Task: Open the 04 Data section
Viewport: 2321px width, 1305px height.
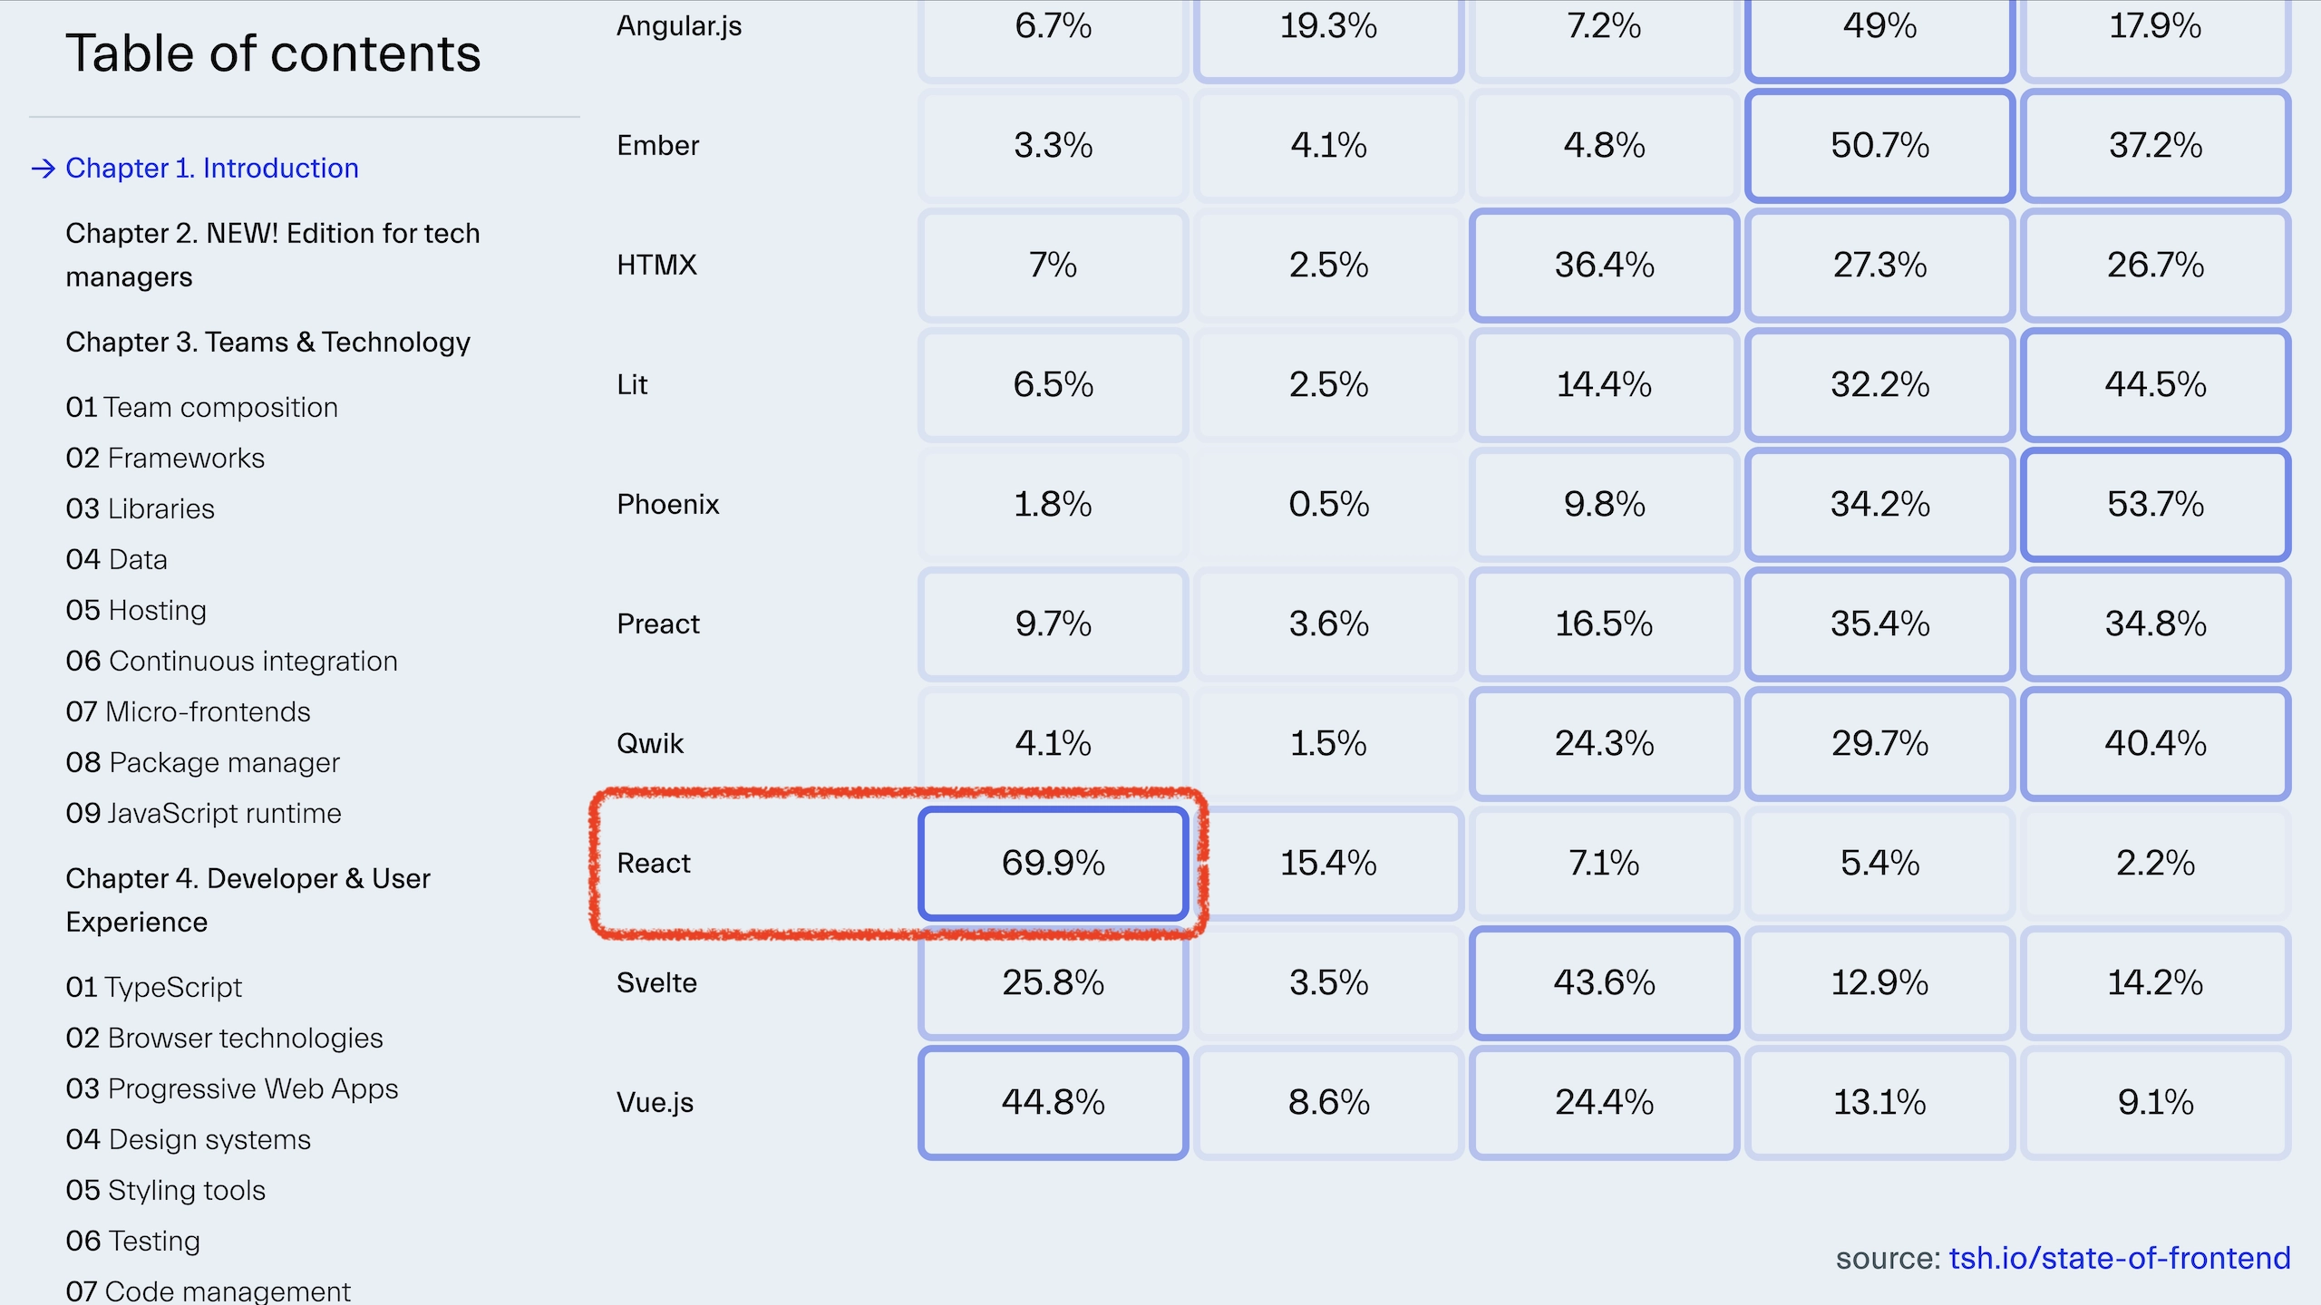Action: point(116,559)
